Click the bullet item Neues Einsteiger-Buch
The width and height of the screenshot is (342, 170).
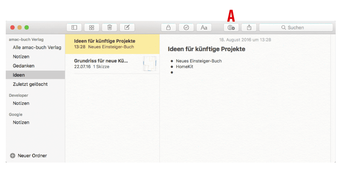pyautogui.click(x=199, y=61)
